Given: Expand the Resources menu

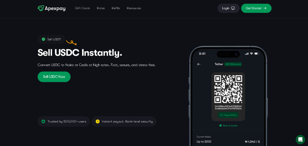Looking at the screenshot, I should [x=134, y=8].
